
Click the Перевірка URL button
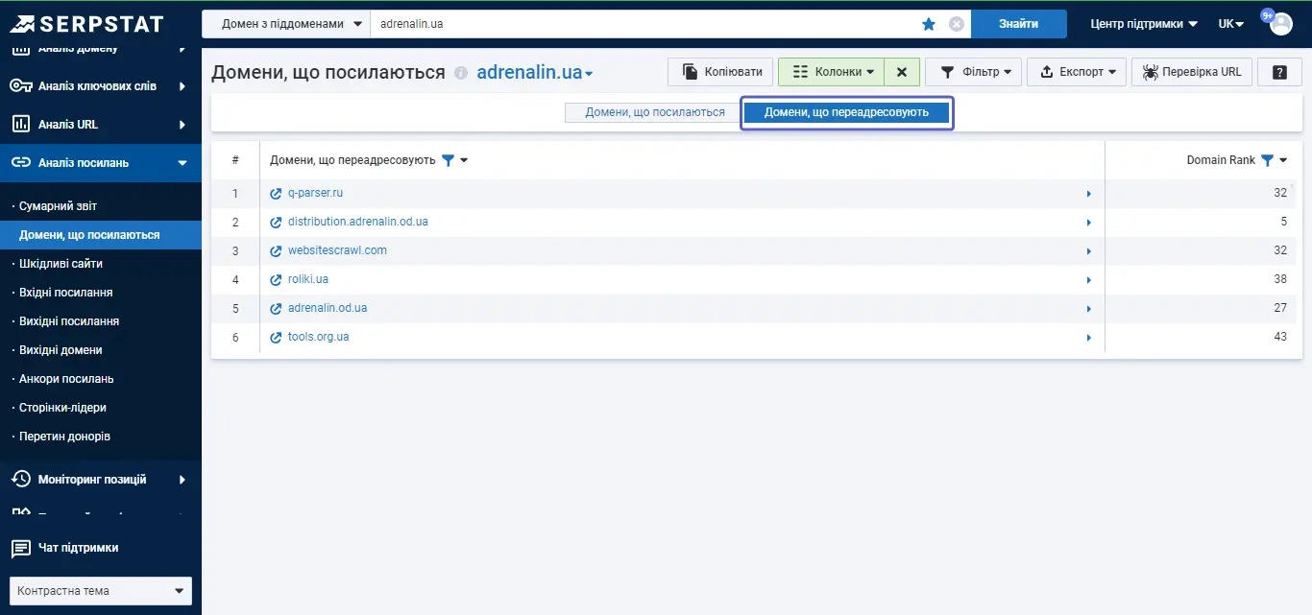point(1192,72)
